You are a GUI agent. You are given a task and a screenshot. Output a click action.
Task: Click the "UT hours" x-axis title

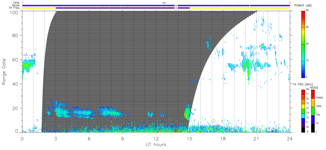156,145
